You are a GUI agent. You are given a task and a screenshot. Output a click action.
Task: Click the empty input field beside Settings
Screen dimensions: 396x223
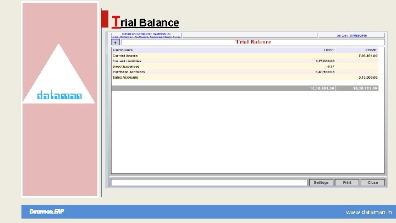[x=209, y=183]
